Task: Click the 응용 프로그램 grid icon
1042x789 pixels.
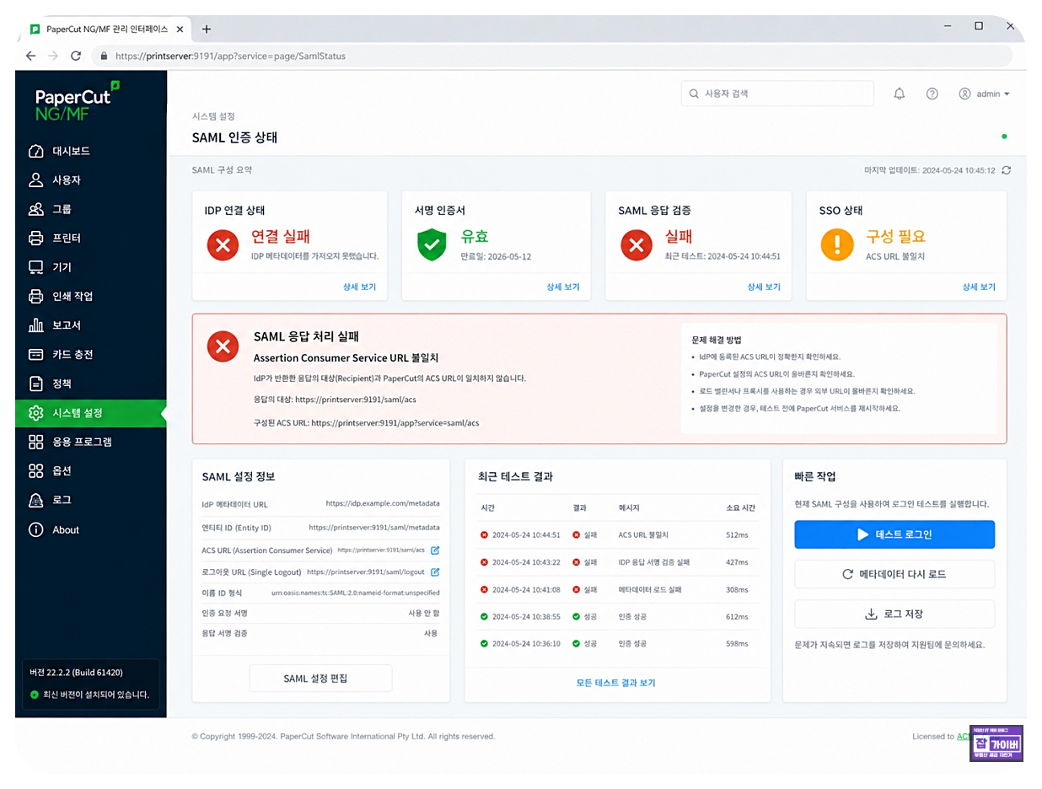Action: 36,442
